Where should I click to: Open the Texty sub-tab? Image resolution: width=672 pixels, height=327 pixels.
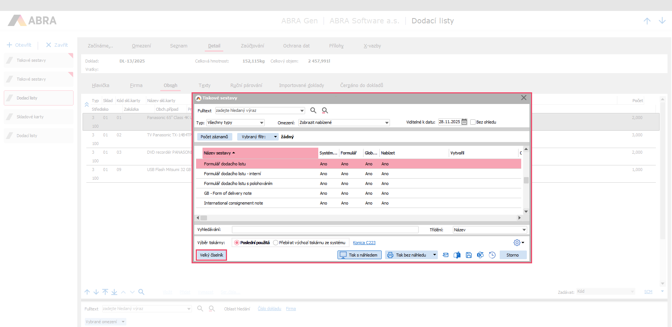(205, 86)
